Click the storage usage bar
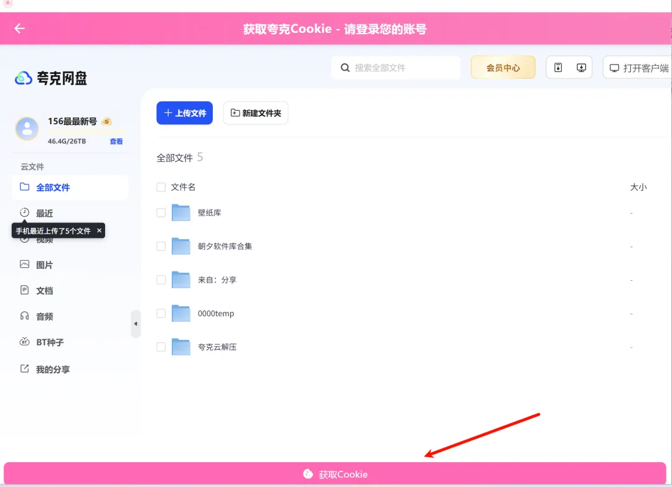672x487 pixels. (x=86, y=132)
